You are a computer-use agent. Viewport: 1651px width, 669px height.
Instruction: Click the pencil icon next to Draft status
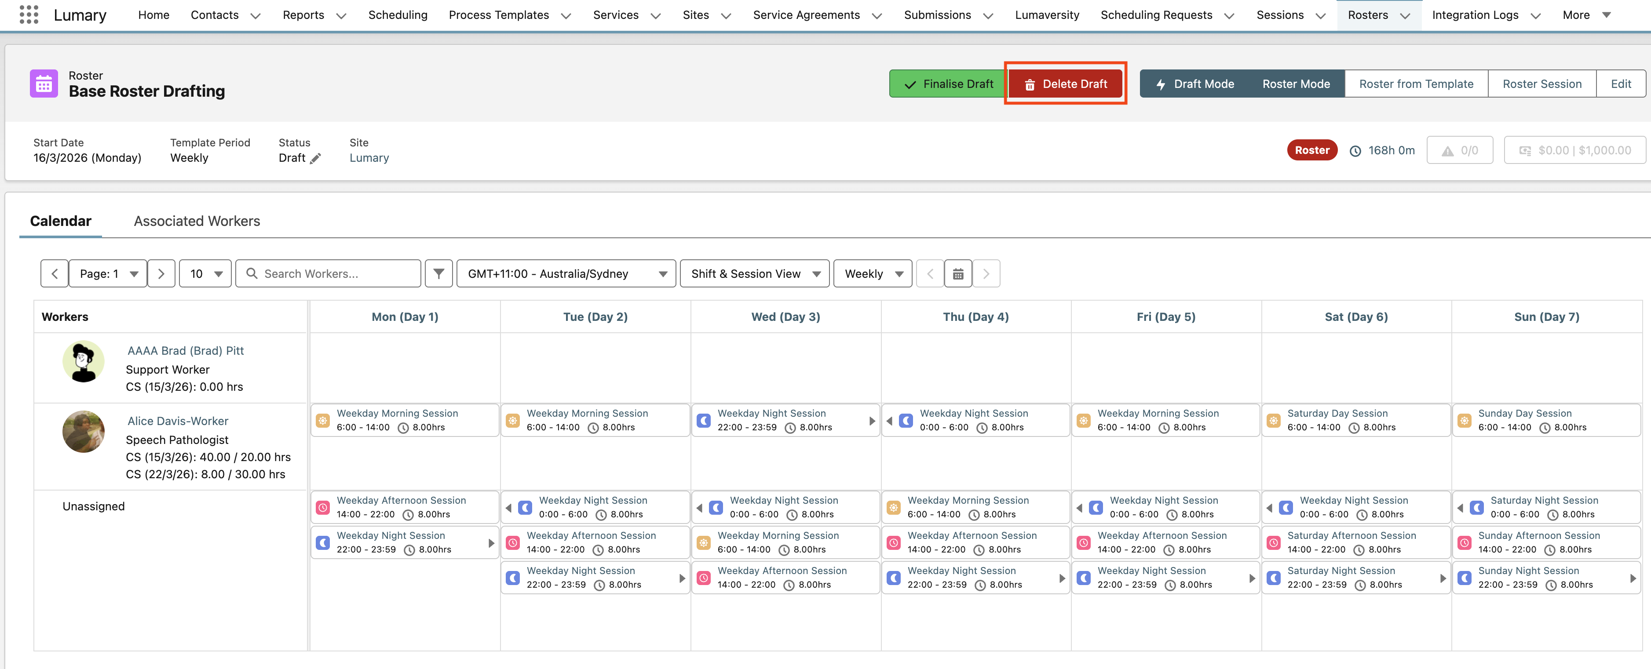[315, 158]
